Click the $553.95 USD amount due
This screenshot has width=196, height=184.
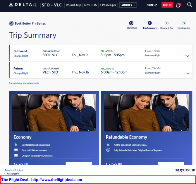185,171
